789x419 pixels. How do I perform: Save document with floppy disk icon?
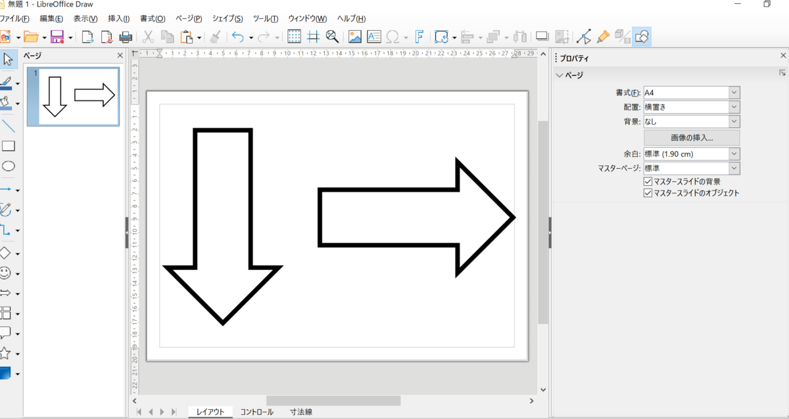57,37
